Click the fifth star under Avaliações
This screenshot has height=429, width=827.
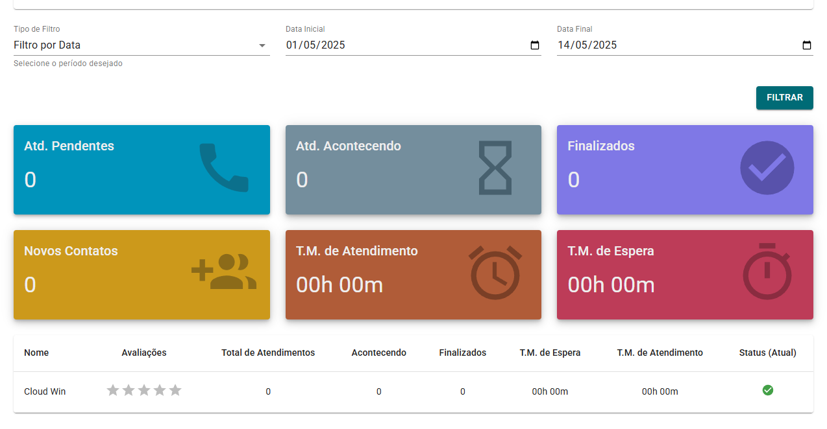(175, 390)
